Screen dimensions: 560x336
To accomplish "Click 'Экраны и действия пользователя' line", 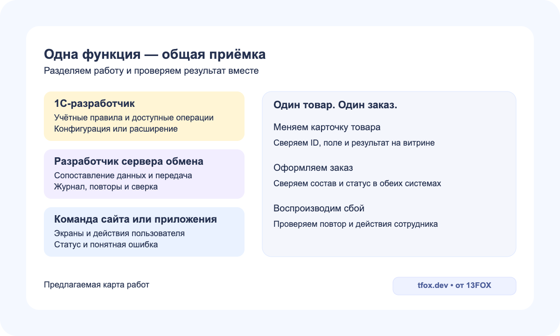I will pos(119,233).
